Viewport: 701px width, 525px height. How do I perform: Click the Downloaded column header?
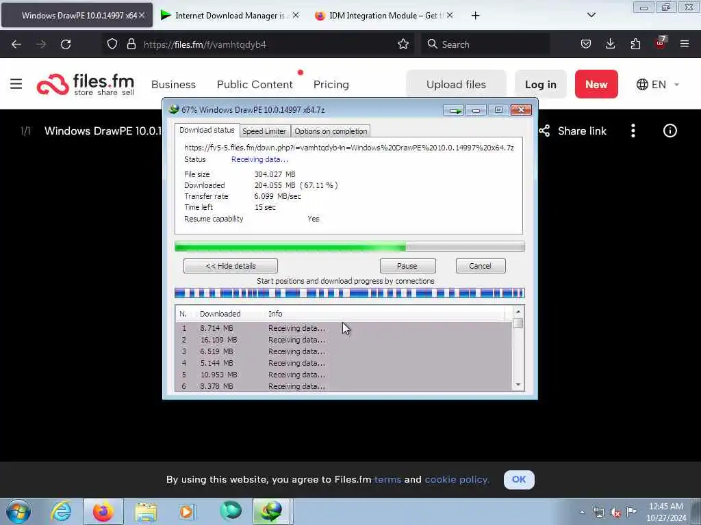(x=220, y=314)
